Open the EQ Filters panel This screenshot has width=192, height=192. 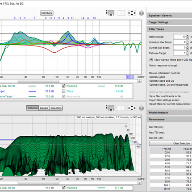[x=46, y=13]
